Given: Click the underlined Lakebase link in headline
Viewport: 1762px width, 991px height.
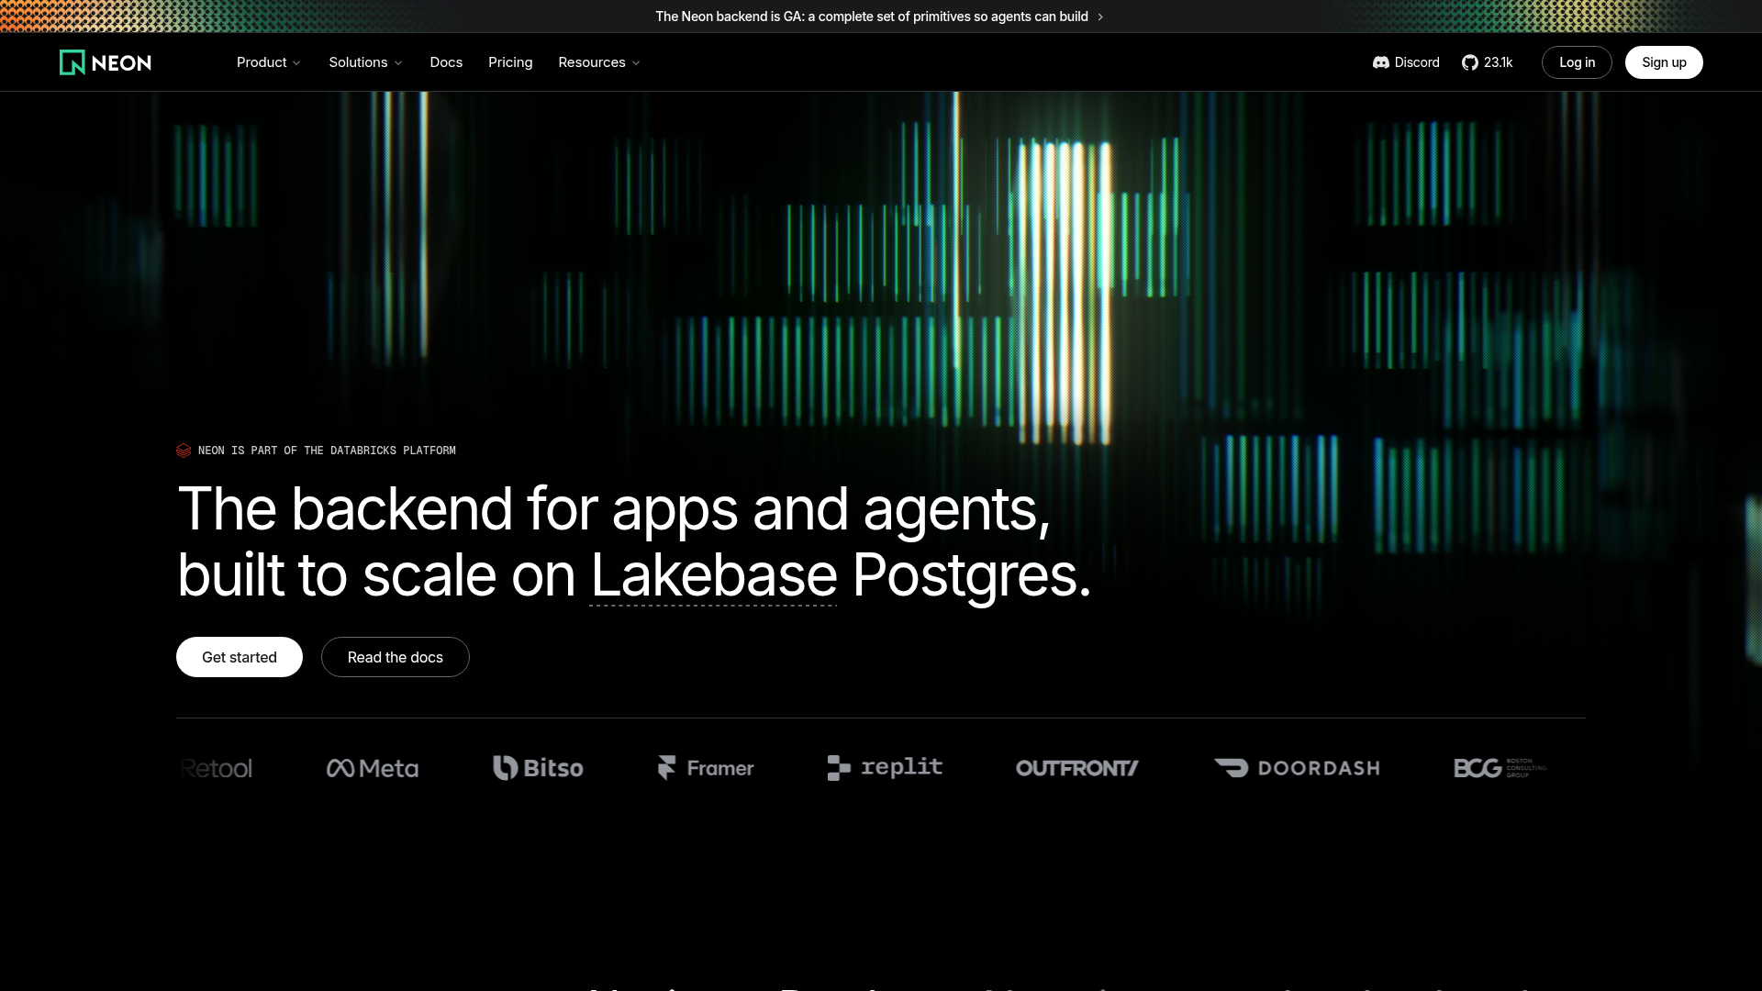Looking at the screenshot, I should coord(713,575).
